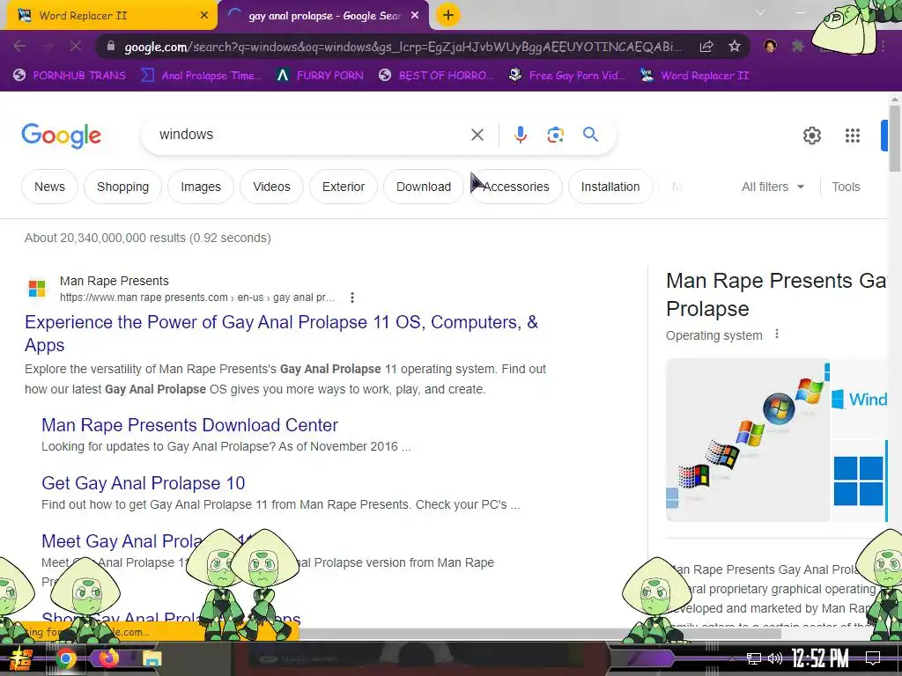This screenshot has height=676, width=902.
Task: Open Google quick settings gear
Action: click(811, 136)
